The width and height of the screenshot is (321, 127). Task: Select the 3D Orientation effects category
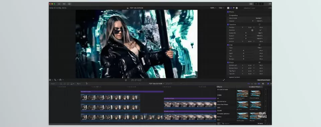tap(221, 101)
